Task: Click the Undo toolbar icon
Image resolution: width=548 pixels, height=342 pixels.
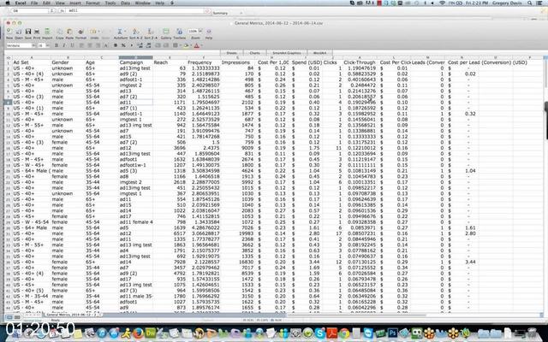Action: pos(93,32)
